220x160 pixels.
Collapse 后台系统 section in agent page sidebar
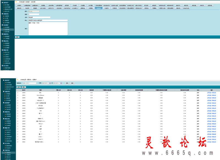point(4,143)
